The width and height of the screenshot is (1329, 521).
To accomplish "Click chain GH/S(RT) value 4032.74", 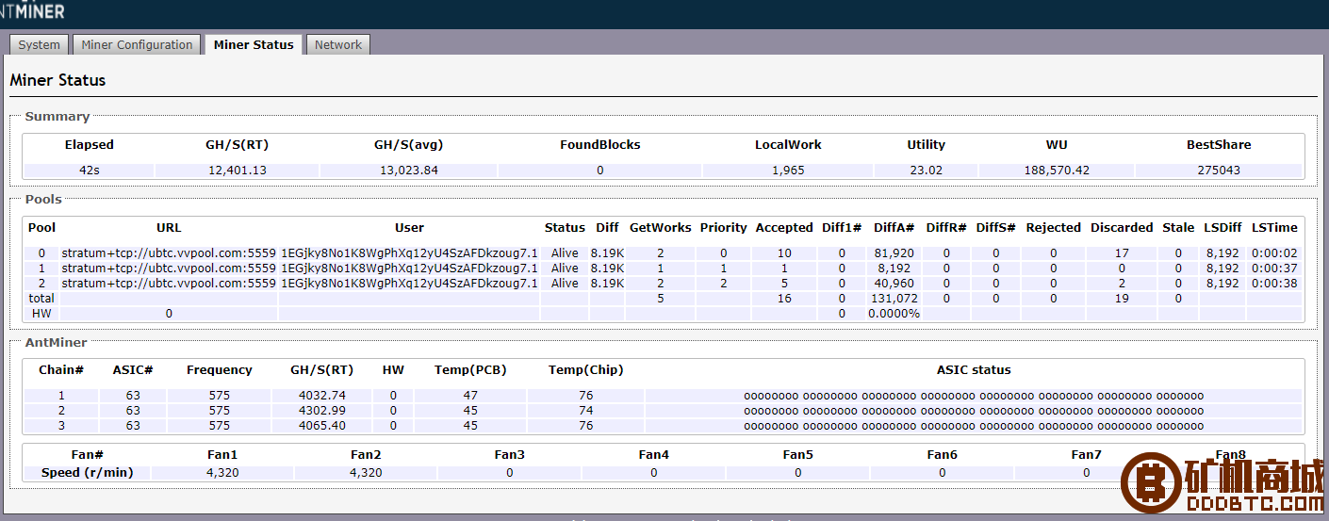I will (321, 396).
